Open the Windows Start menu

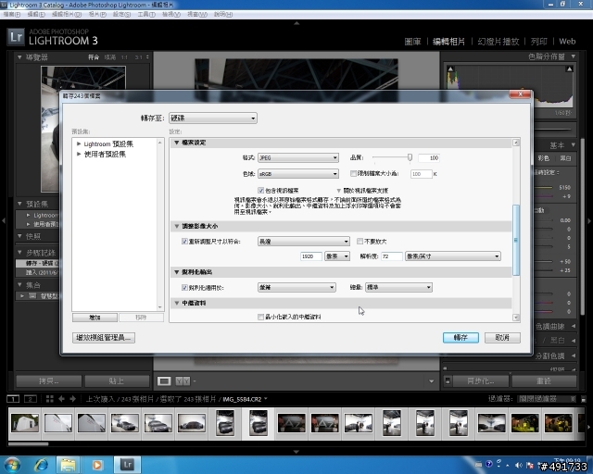coord(12,465)
